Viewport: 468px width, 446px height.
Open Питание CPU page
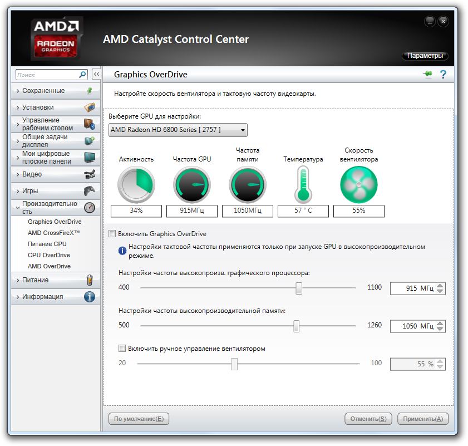(x=47, y=244)
